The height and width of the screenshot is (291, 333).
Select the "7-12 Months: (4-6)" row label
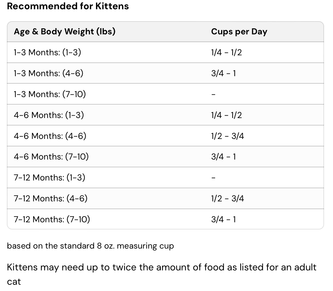[50, 198]
